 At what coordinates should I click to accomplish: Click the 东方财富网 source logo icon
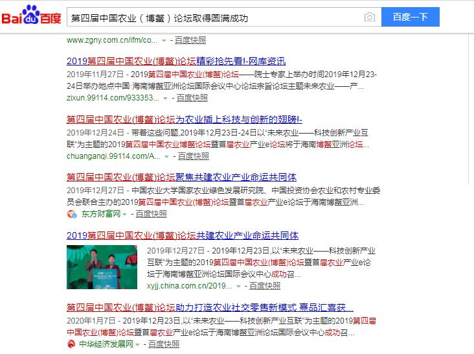(x=72, y=214)
